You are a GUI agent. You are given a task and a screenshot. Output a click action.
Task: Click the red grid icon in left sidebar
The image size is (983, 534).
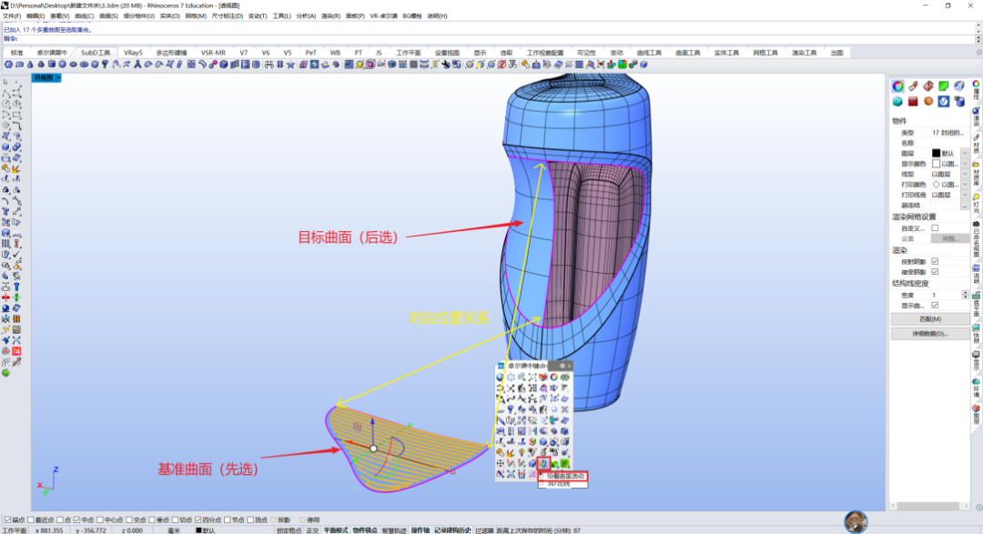tap(16, 351)
